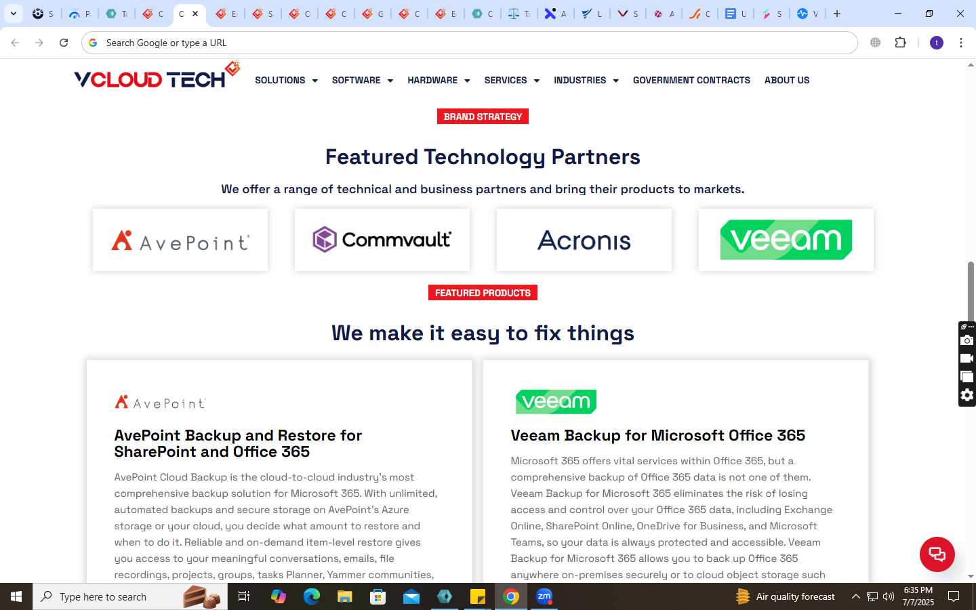Open the About Us page

click(787, 80)
